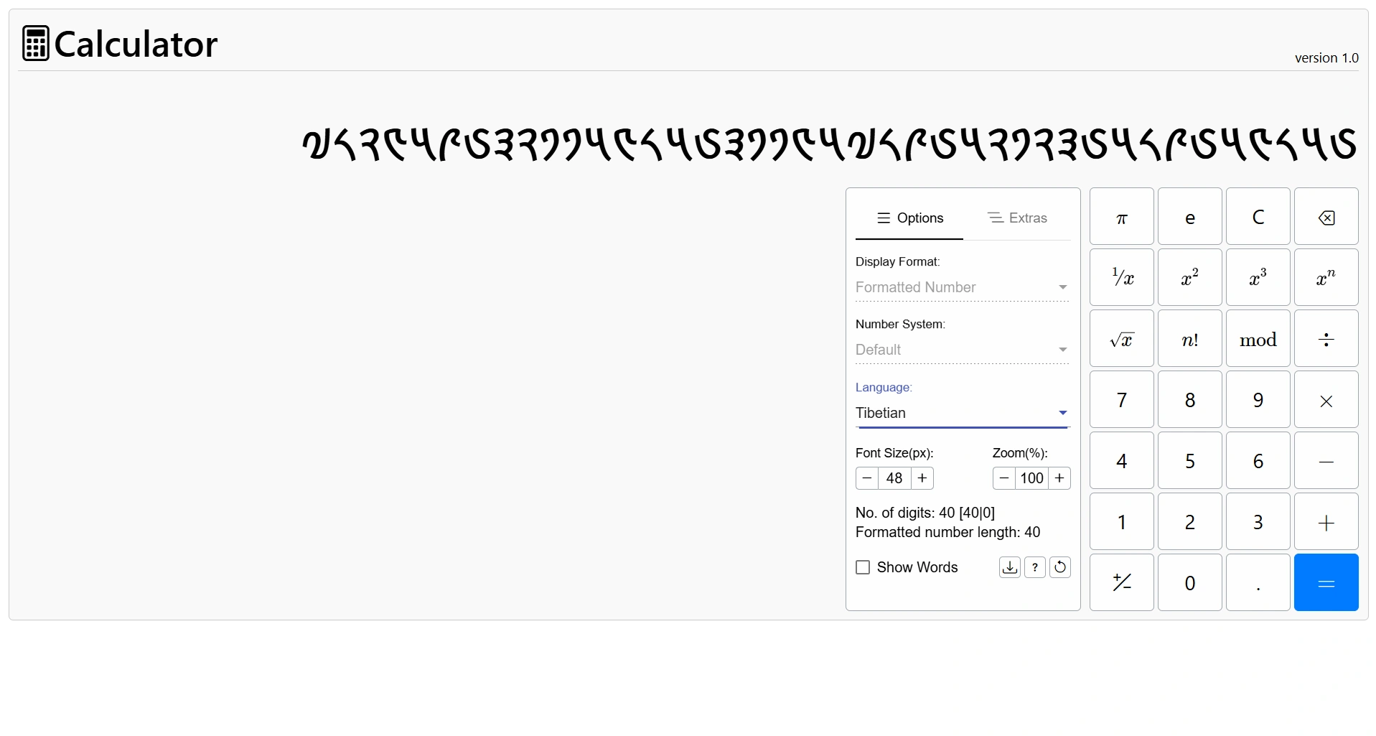Screen dimensions: 1376x736
Task: Take the square root
Action: point(1121,339)
